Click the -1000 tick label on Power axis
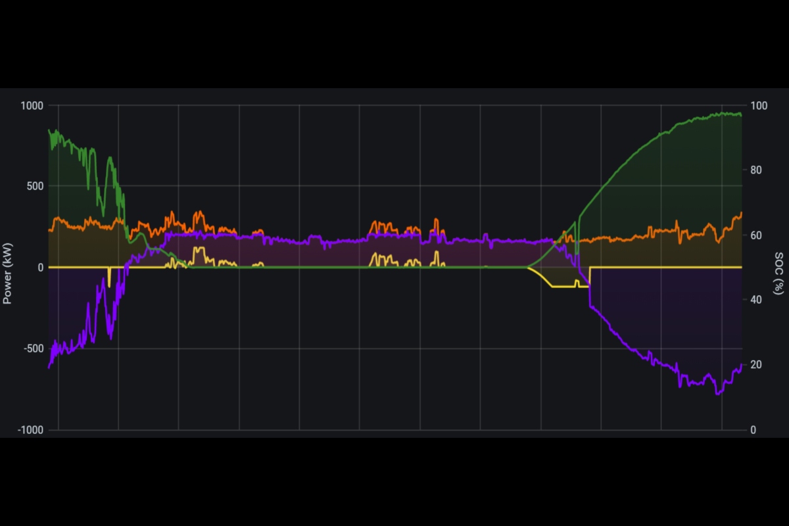This screenshot has height=526, width=789. pos(29,430)
